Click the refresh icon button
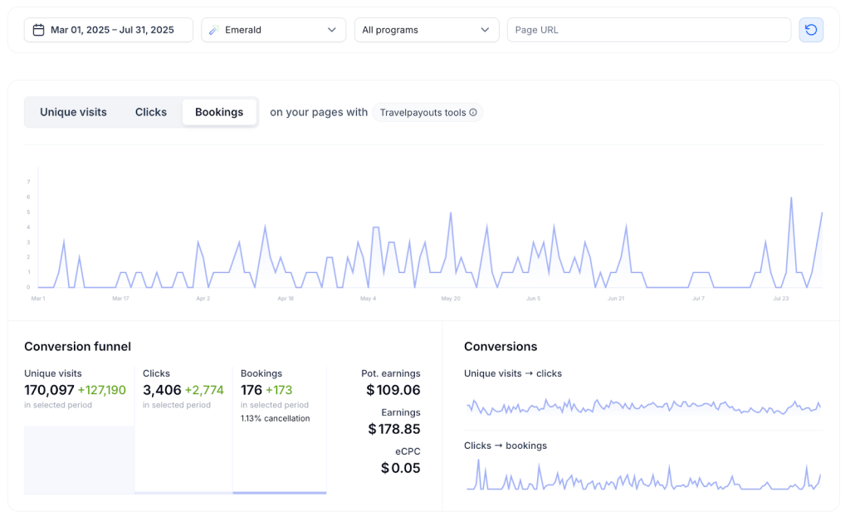Screen dimensions: 850x521 811,30
